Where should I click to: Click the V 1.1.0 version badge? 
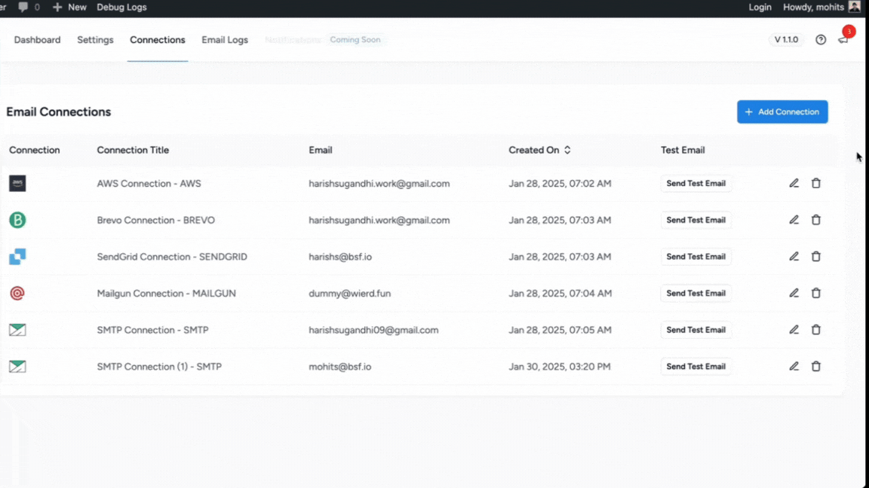(786, 40)
